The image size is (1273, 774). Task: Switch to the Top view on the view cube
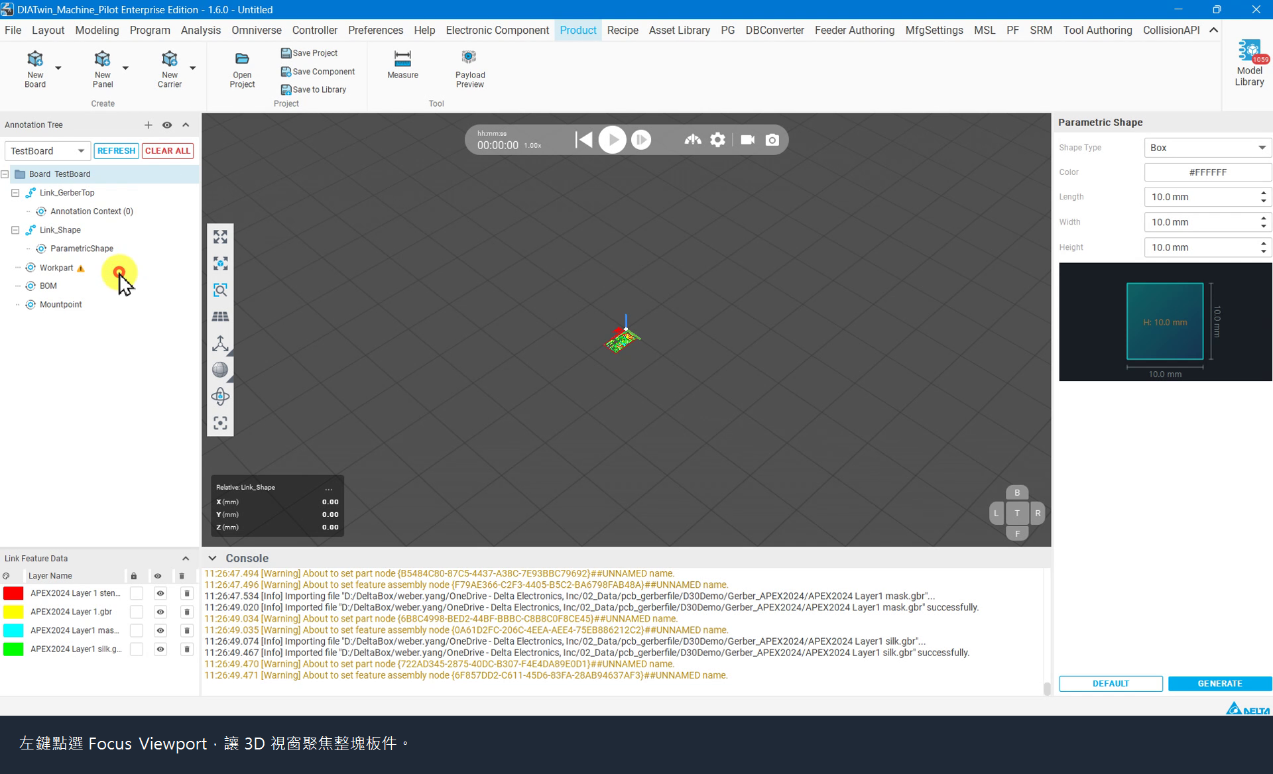pos(1017,513)
